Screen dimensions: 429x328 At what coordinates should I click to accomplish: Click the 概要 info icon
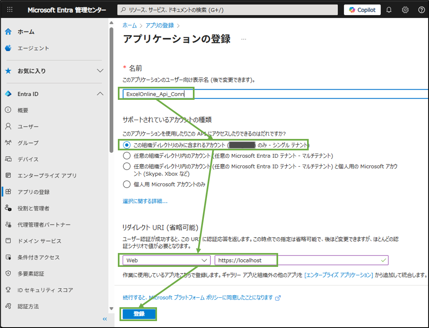click(x=8, y=110)
